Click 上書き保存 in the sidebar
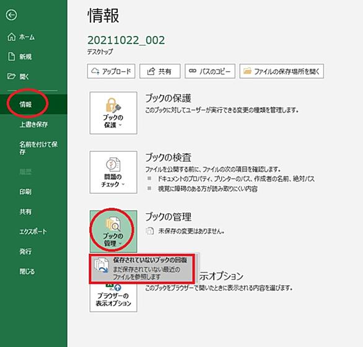Image resolution: width=363 pixels, height=347 pixels. pyautogui.click(x=33, y=125)
